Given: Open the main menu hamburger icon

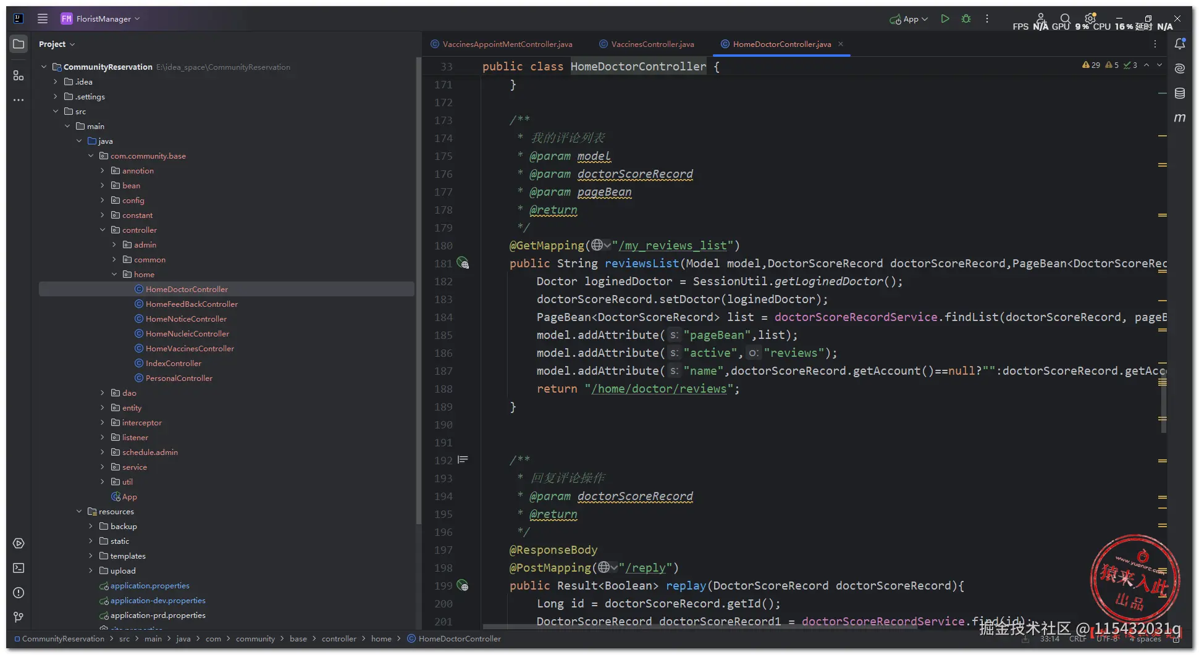Looking at the screenshot, I should coord(43,19).
